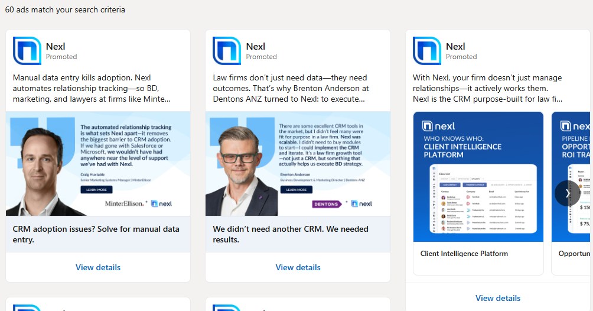Click Learn More in the Dentons ad image
The image size is (593, 311).
[x=296, y=190]
